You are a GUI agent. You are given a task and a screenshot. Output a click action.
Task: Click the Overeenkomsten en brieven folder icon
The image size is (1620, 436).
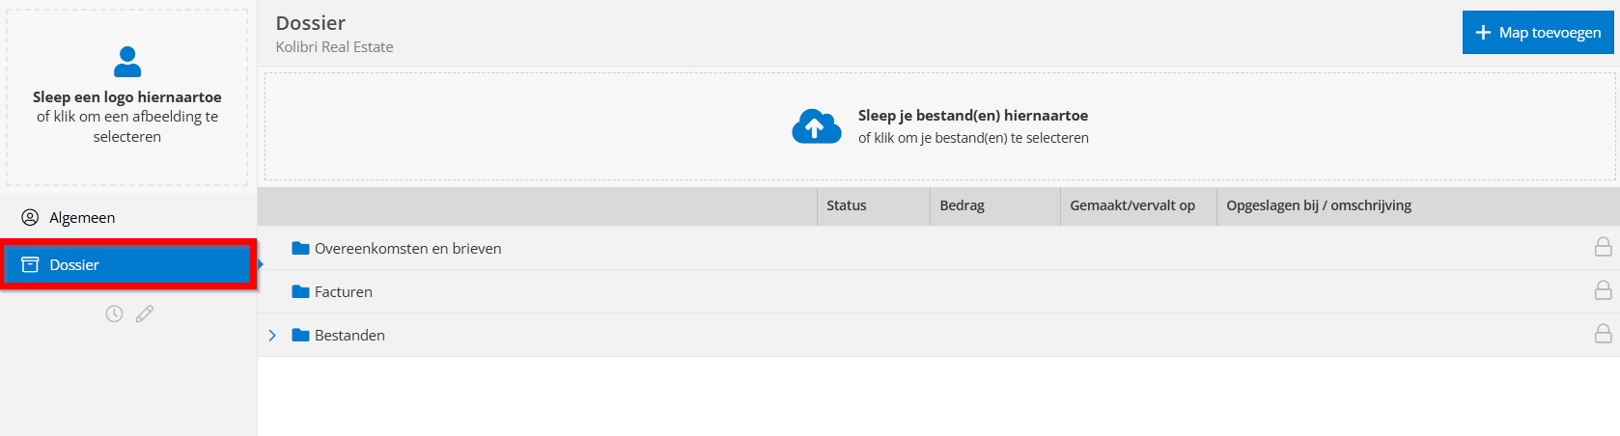(300, 249)
